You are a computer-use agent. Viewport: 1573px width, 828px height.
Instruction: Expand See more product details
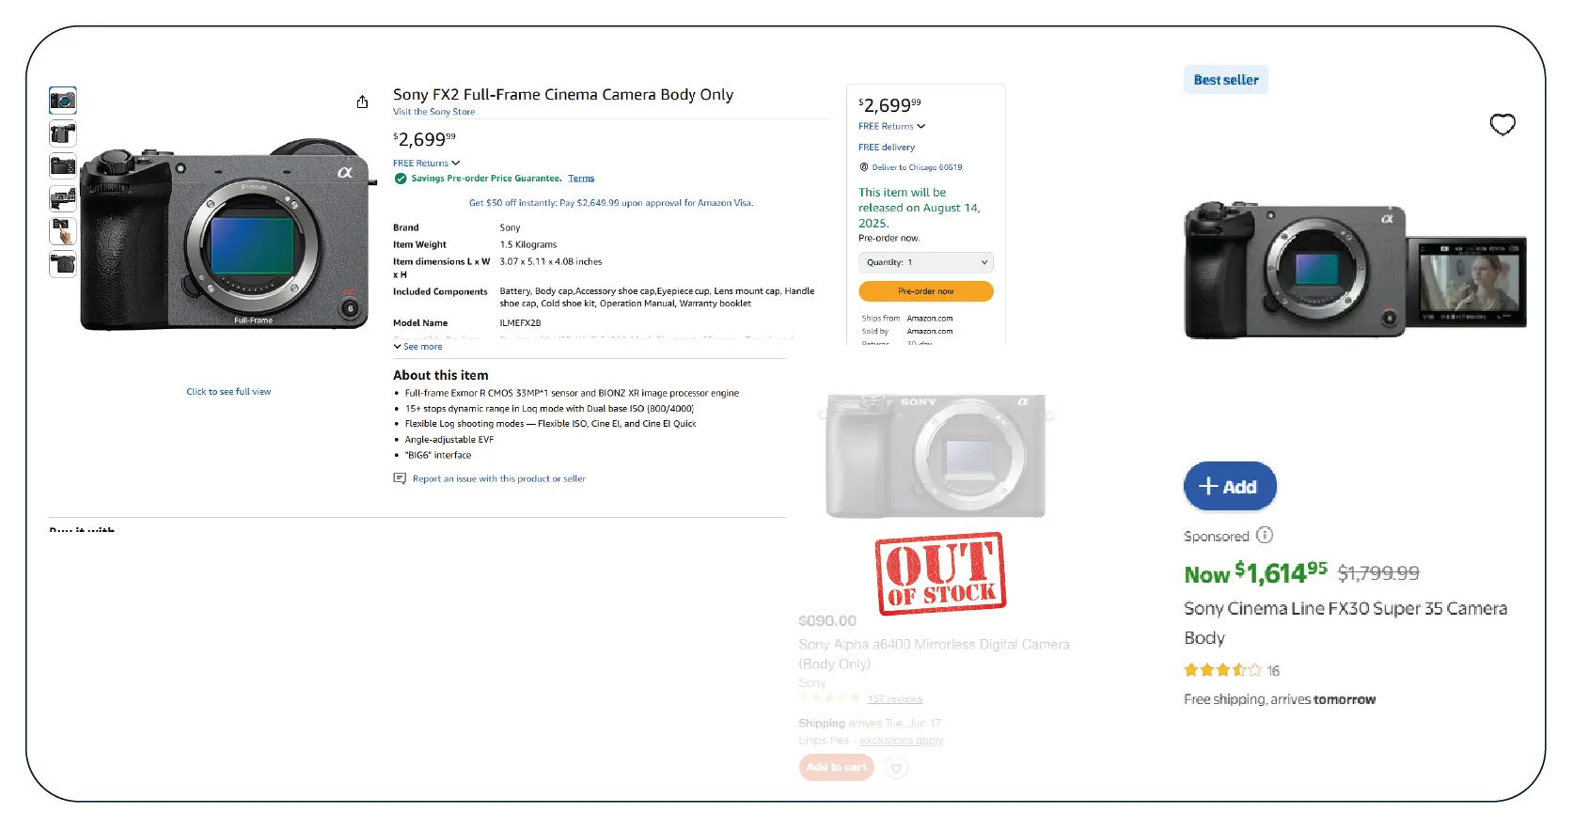pyautogui.click(x=417, y=347)
